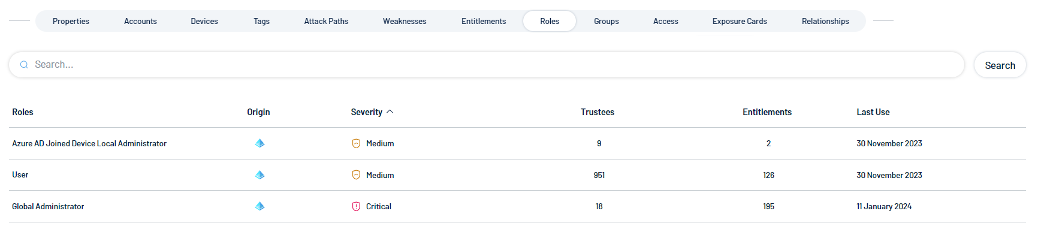
Task: Click Azure origin icon in User row
Action: 259,175
